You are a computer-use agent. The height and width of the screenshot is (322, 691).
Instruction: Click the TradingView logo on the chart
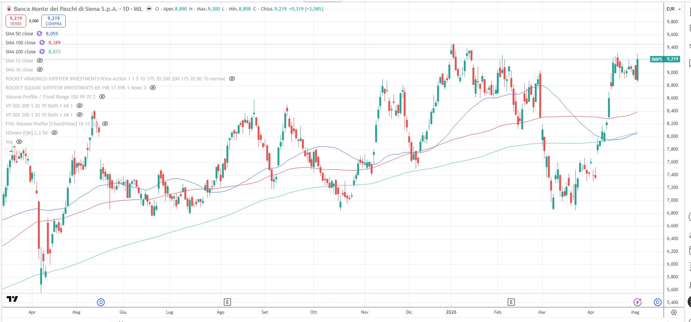tap(12, 299)
